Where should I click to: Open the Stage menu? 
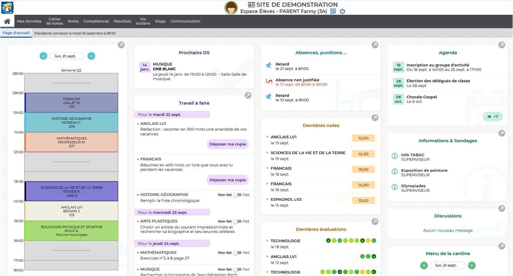tap(160, 21)
